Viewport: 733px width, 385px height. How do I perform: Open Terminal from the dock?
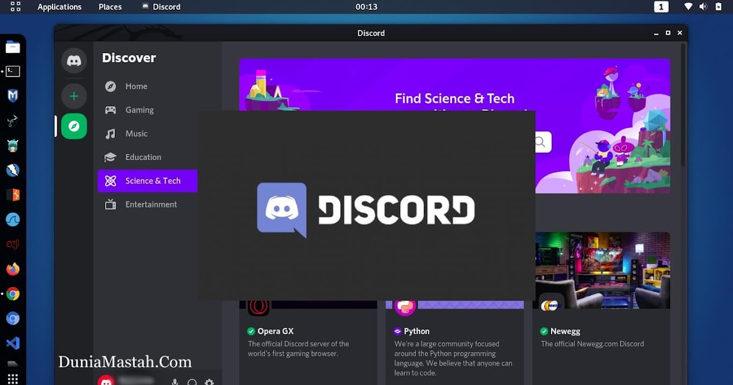coord(13,71)
